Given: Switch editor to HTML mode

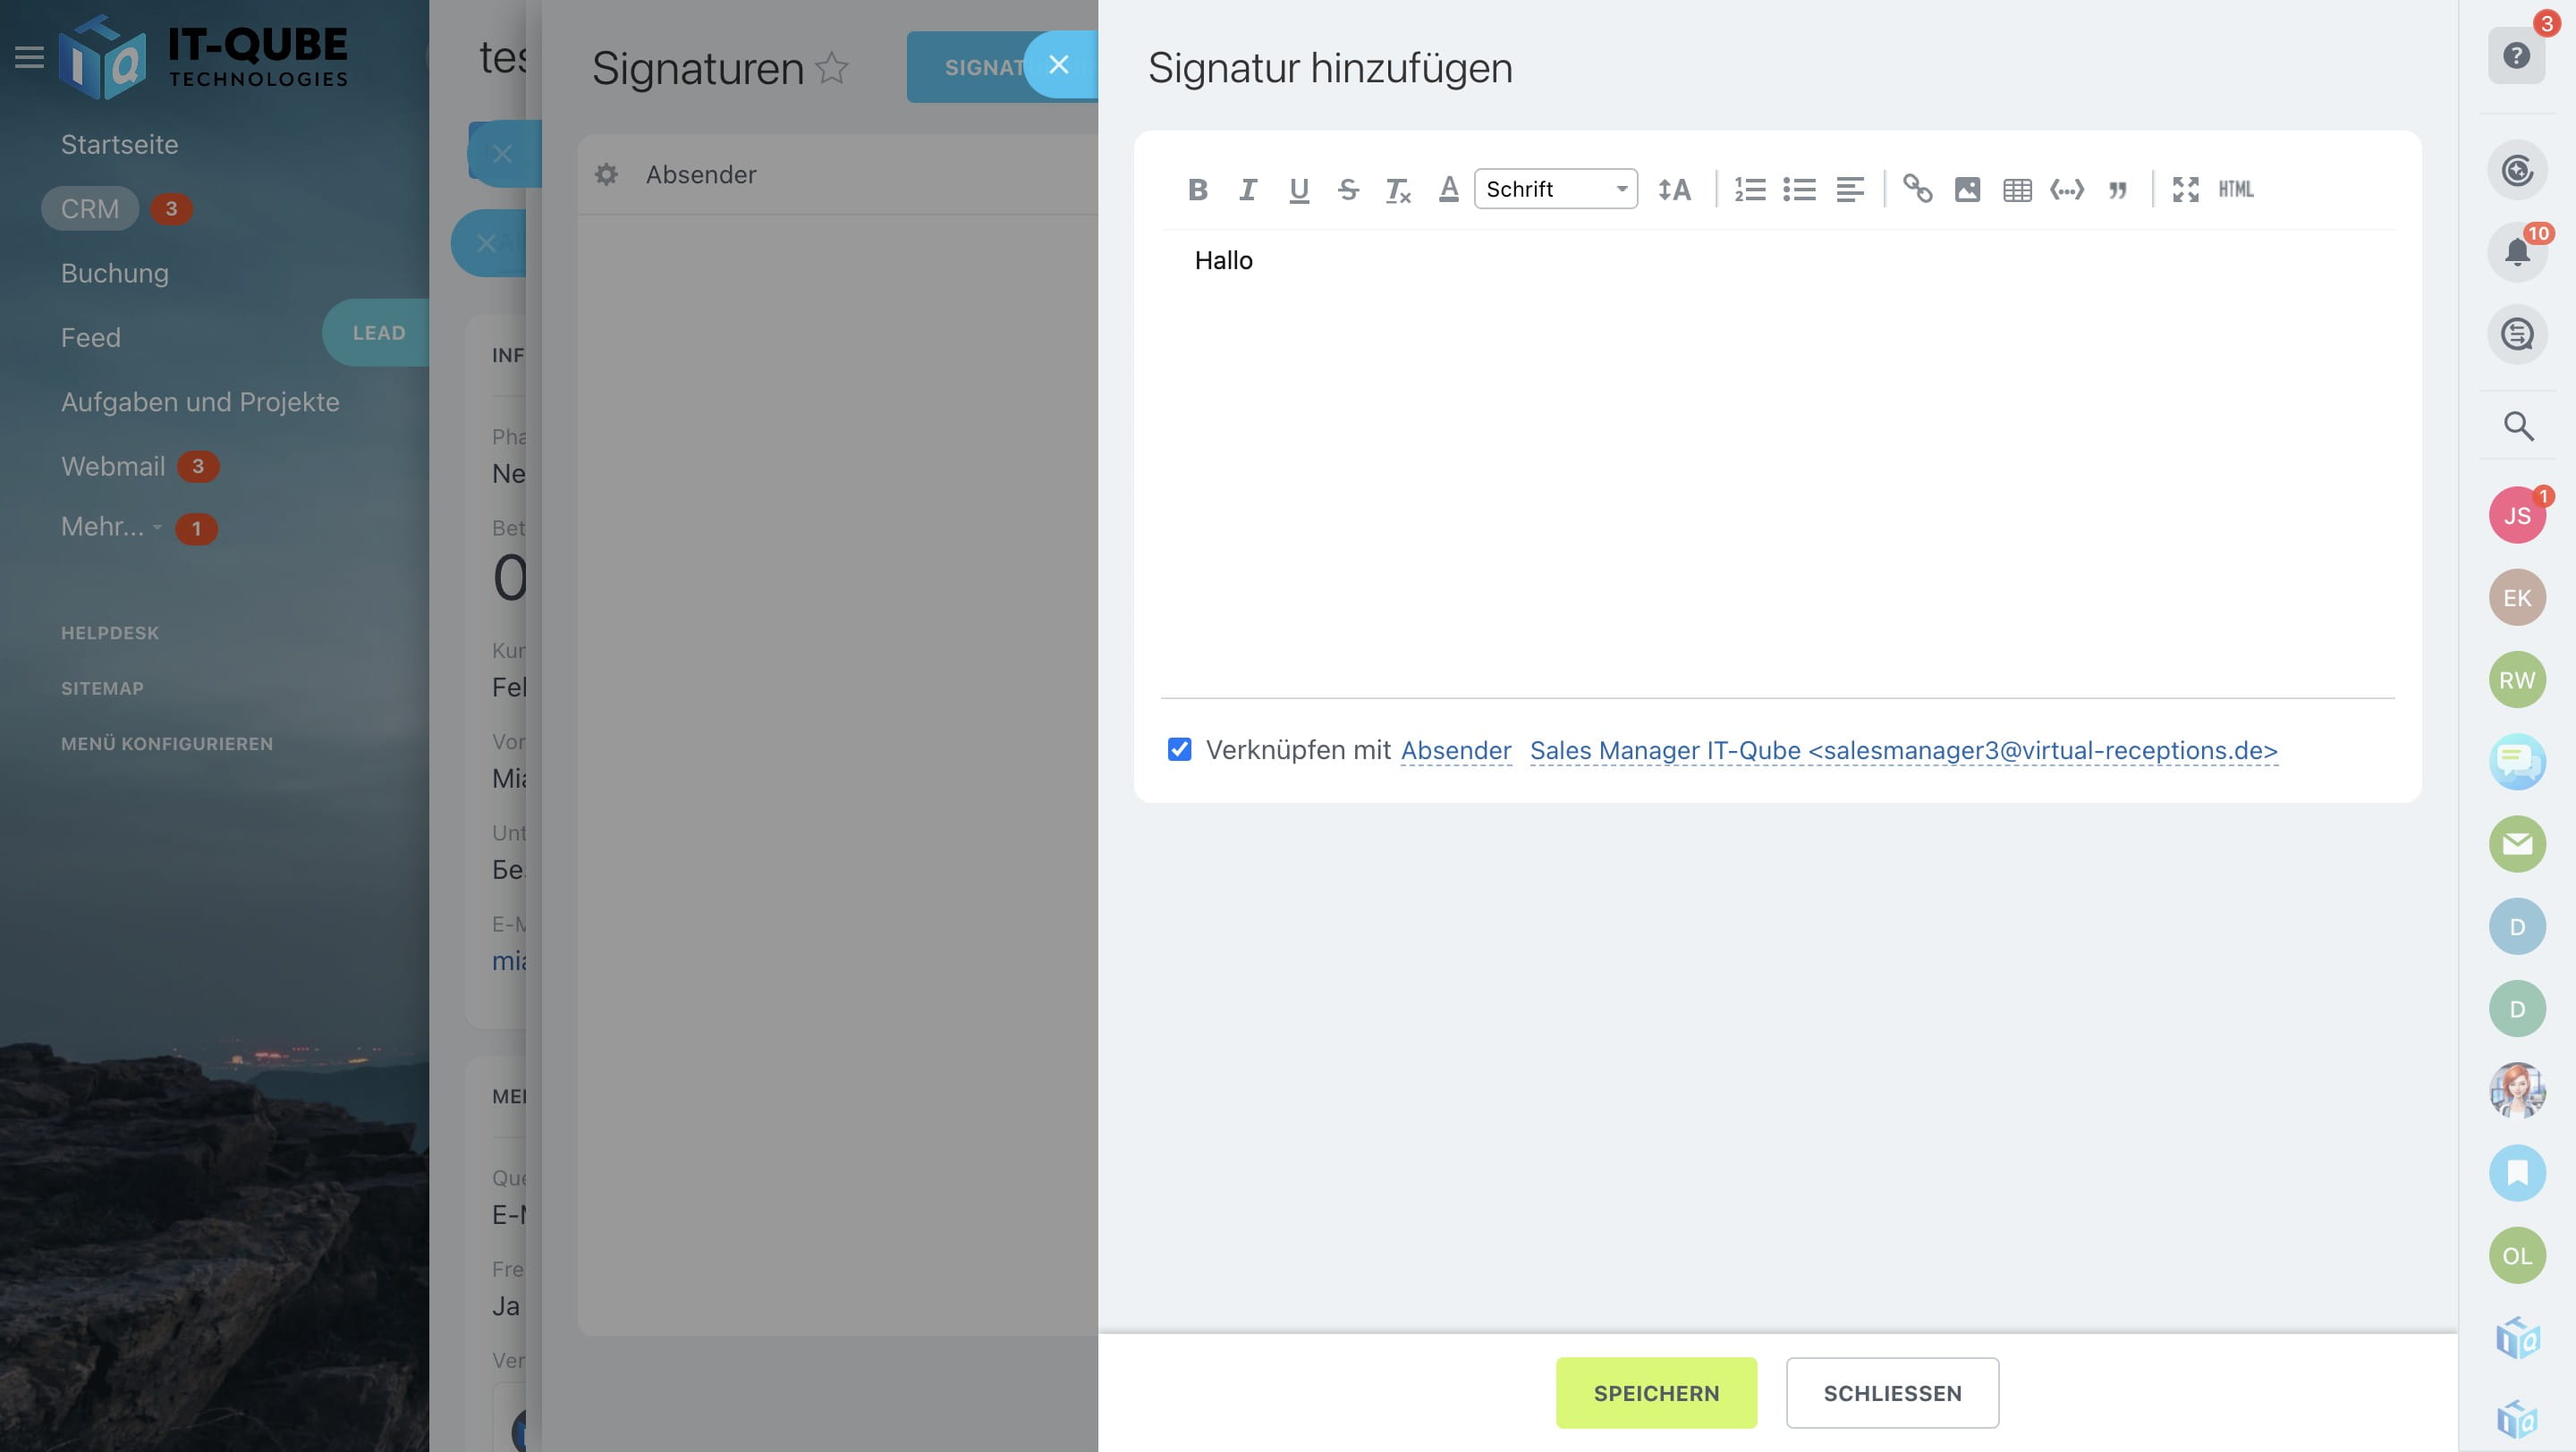Looking at the screenshot, I should (x=2235, y=189).
